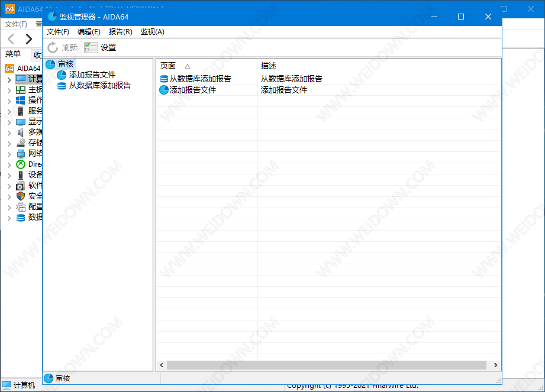Open the 编辑(E) menu

click(x=89, y=32)
